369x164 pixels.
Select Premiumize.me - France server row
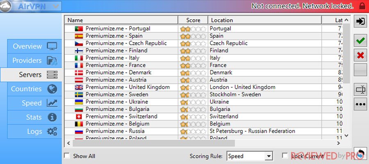tap(204, 65)
